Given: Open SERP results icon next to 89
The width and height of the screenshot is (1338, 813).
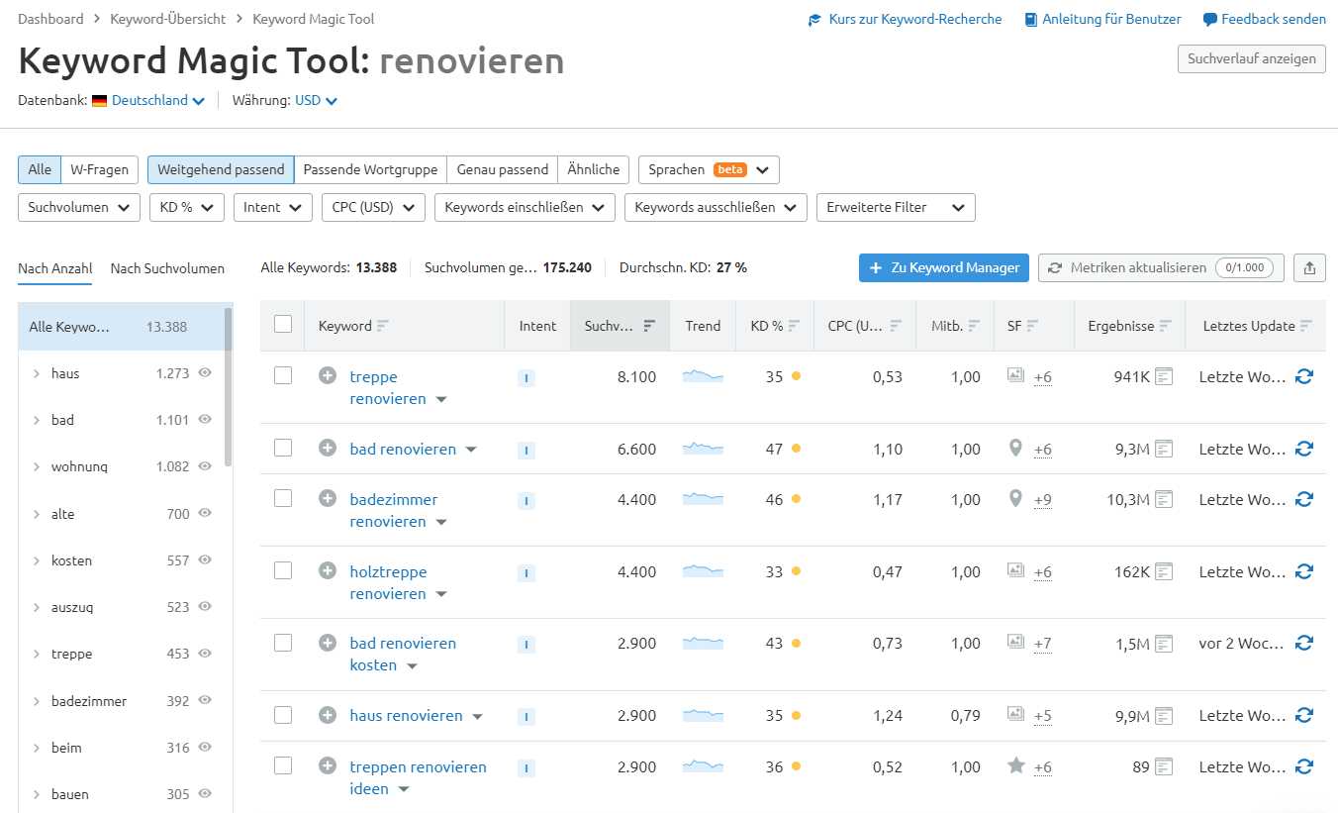Looking at the screenshot, I should pyautogui.click(x=1164, y=766).
